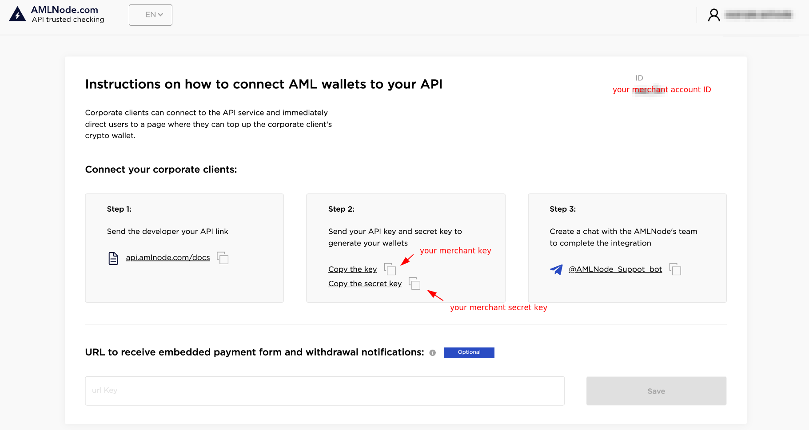Open the api.amlnode.com/docs link
809x430 pixels.
168,257
